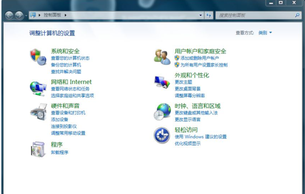
Task: Open the 硬件和声音 category
Action: coord(65,106)
